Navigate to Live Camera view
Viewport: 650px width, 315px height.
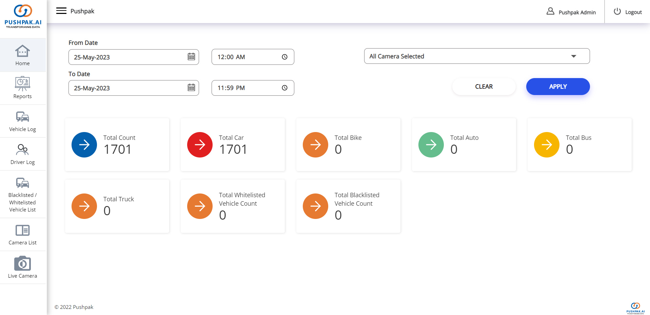23,267
